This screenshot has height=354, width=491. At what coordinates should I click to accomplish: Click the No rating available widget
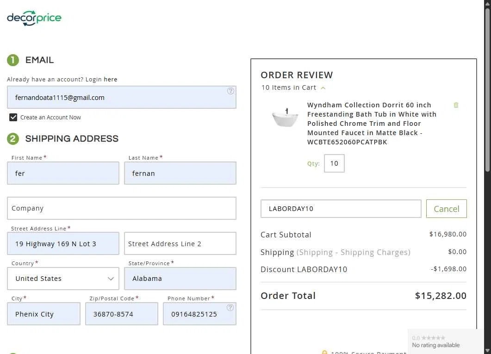point(446,342)
